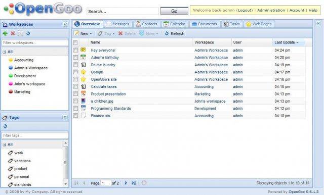Click the task icon beside Do the laundry
The width and height of the screenshot is (324, 195).
coord(83,65)
